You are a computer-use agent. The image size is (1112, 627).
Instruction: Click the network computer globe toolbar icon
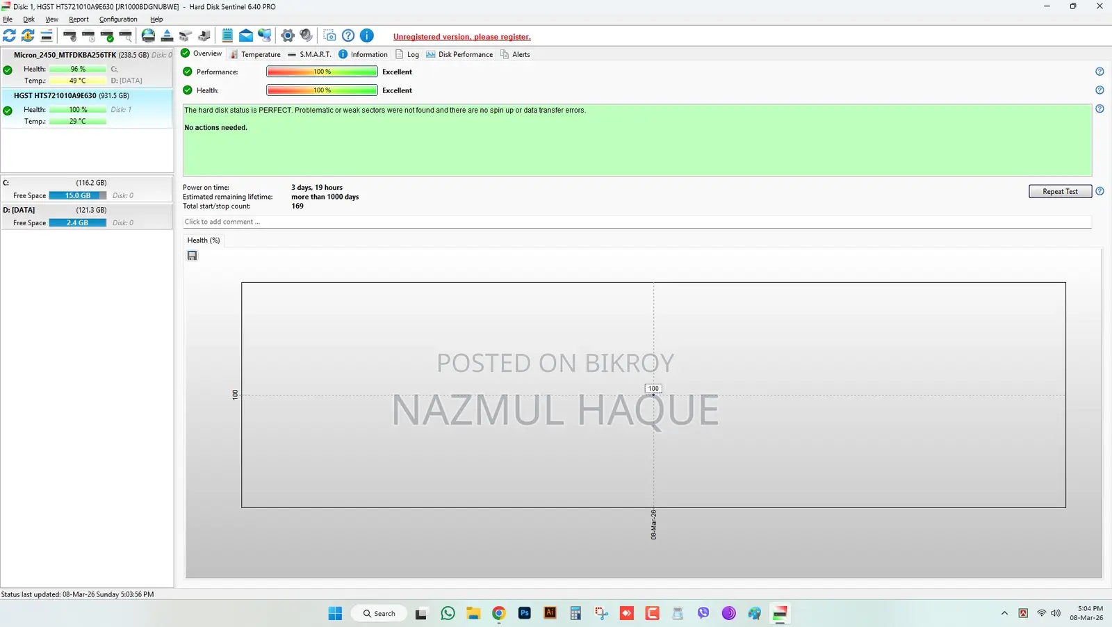click(265, 35)
